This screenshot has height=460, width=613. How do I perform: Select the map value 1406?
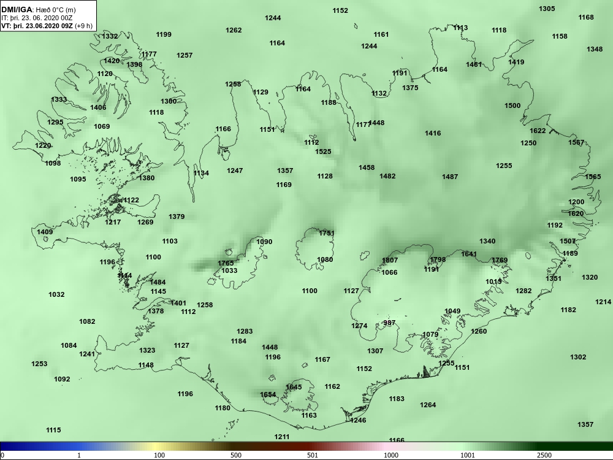tap(98, 107)
